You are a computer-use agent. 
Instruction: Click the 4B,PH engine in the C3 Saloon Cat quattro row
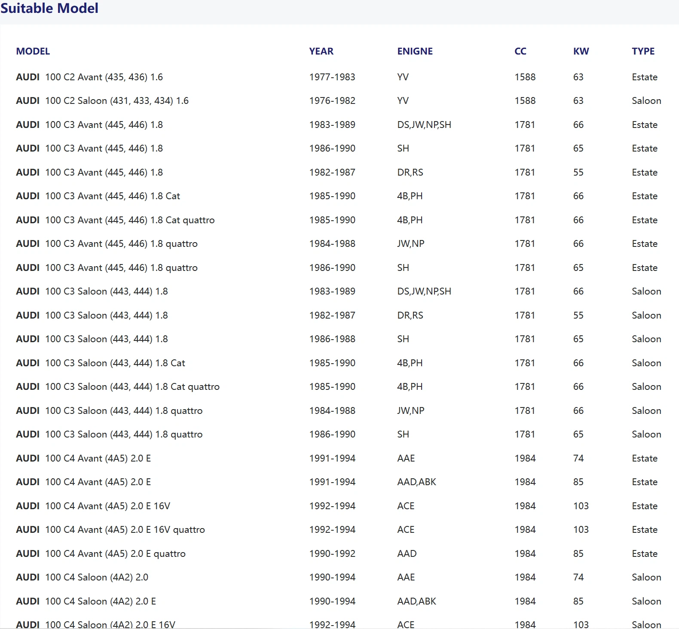tap(410, 387)
